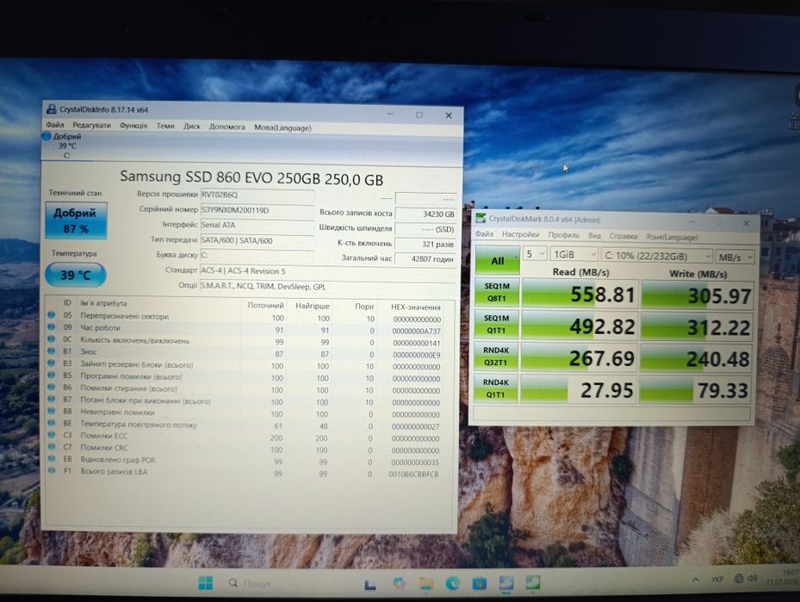This screenshot has width=800, height=602.
Task: Select status icon for attribute F1 row
Action: [52, 470]
